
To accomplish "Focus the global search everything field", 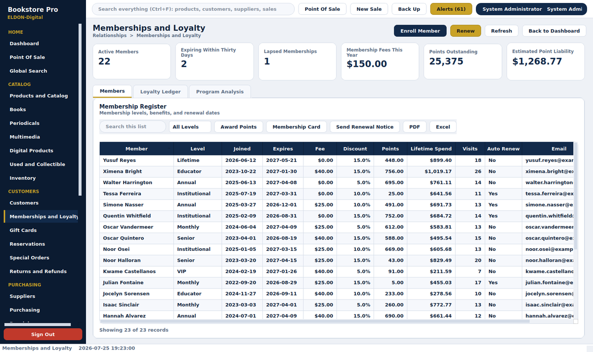I will click(193, 9).
